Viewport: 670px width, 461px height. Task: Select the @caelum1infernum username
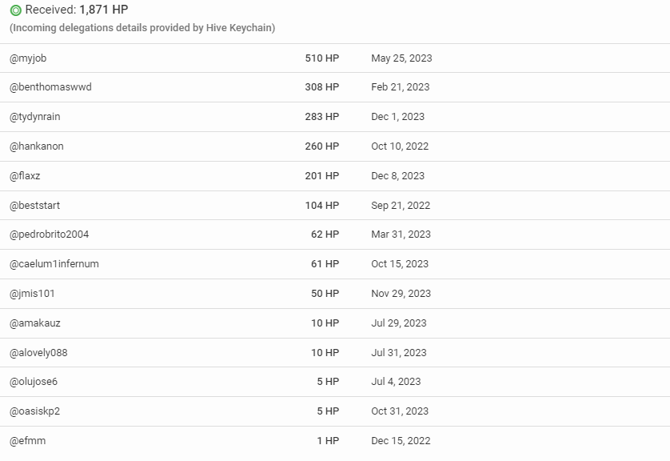[54, 264]
